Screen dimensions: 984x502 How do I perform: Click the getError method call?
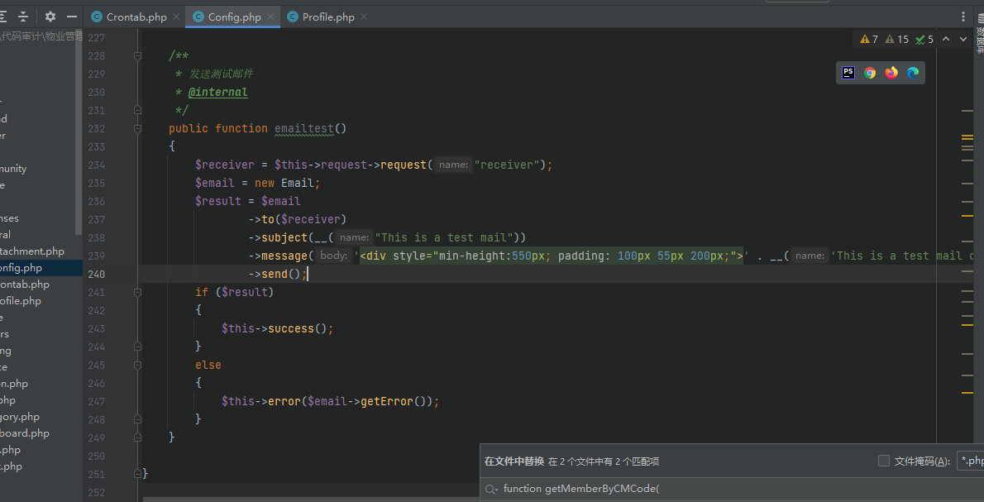[x=387, y=401]
